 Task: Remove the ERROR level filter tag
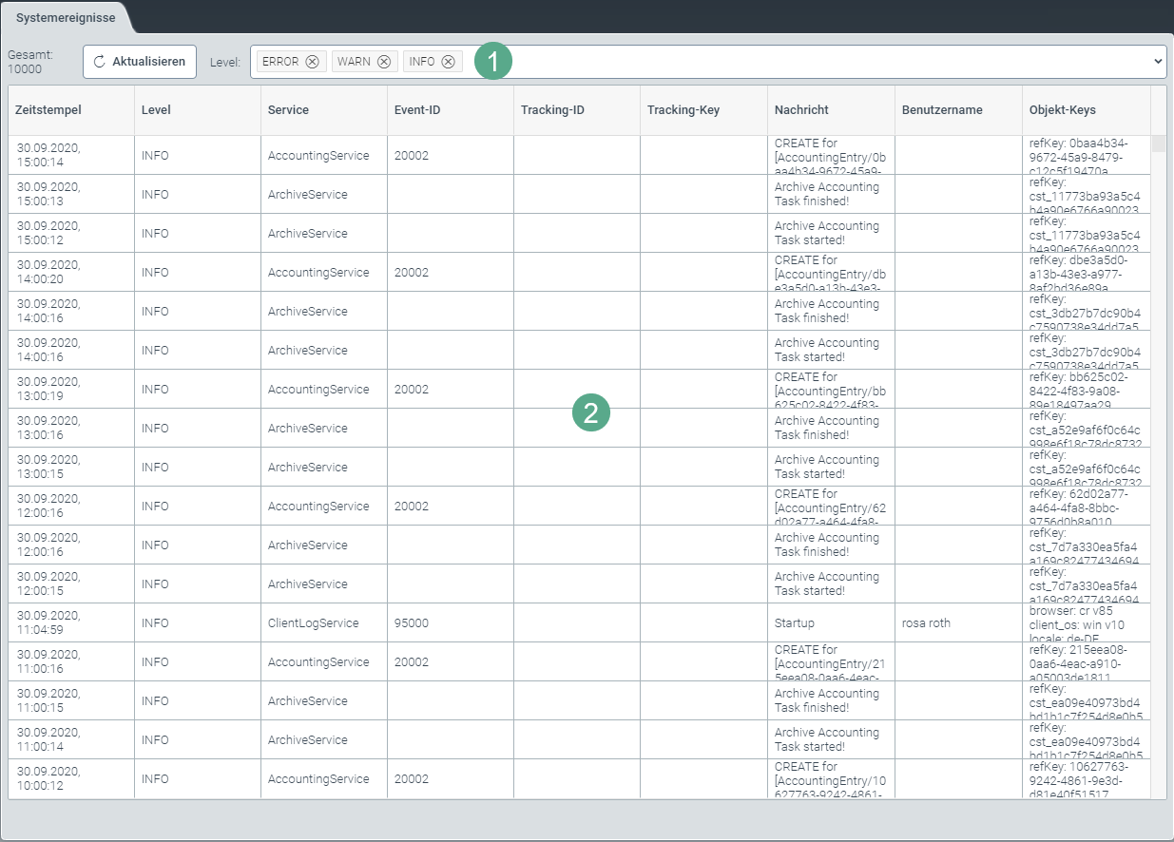pos(312,62)
